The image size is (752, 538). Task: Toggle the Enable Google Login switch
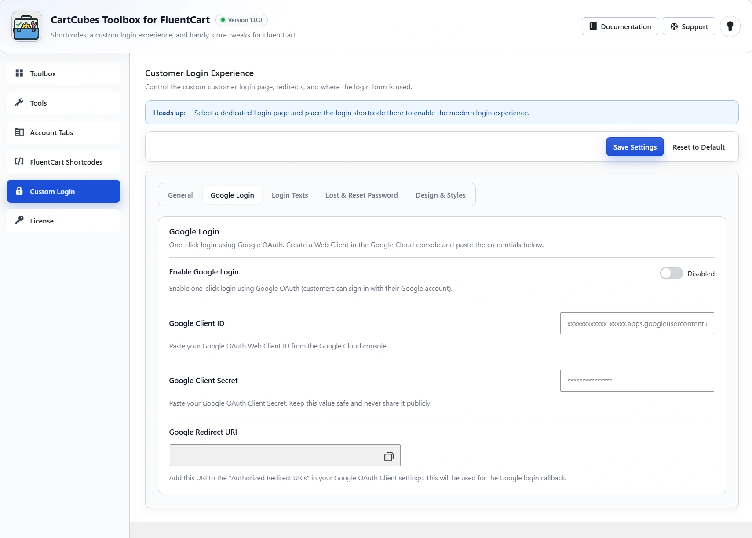click(x=671, y=273)
